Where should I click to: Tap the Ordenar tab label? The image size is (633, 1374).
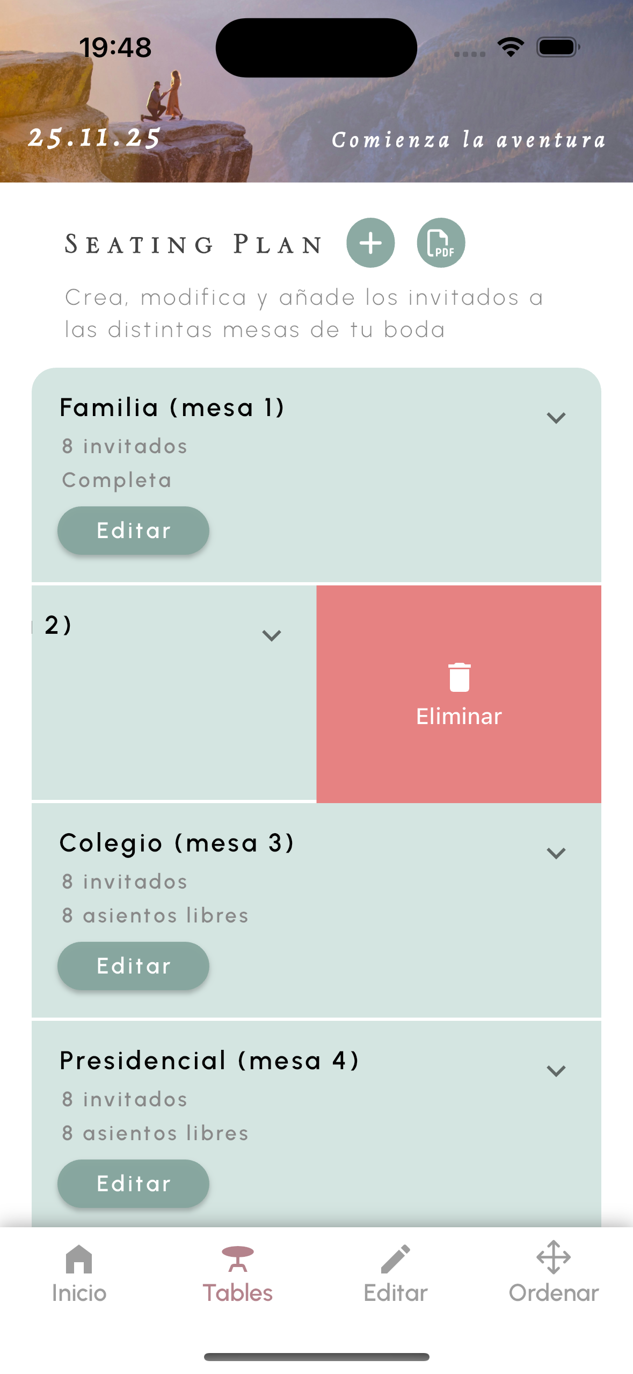click(554, 1293)
